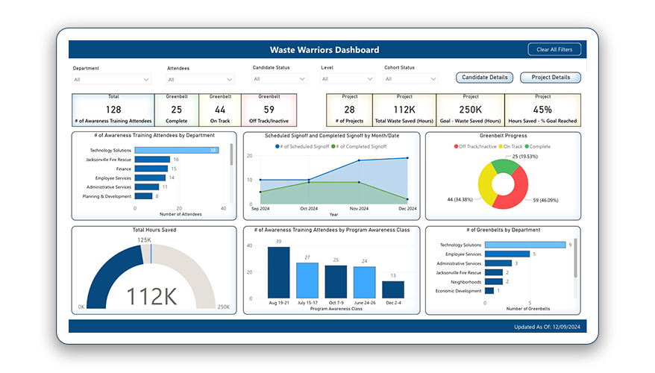Click the attendees by department chart scrollbar
The height and width of the screenshot is (373, 655).
[x=231, y=157]
